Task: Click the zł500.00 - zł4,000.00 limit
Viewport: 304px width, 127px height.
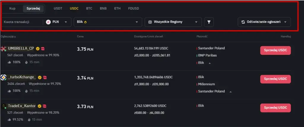Action: pyautogui.click(x=149, y=113)
